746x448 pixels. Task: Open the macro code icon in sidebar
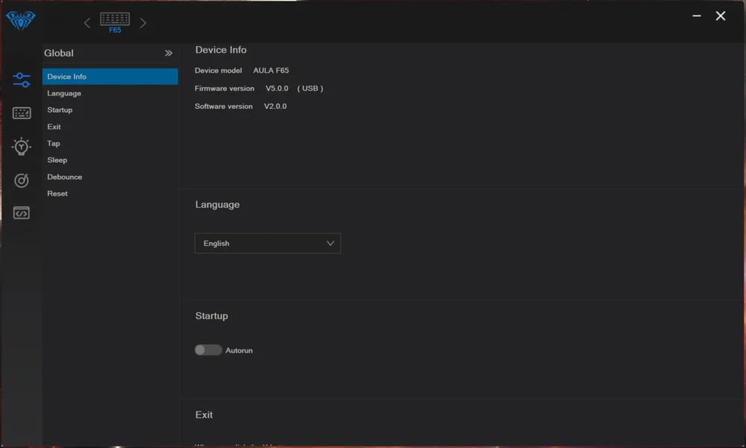click(x=22, y=213)
